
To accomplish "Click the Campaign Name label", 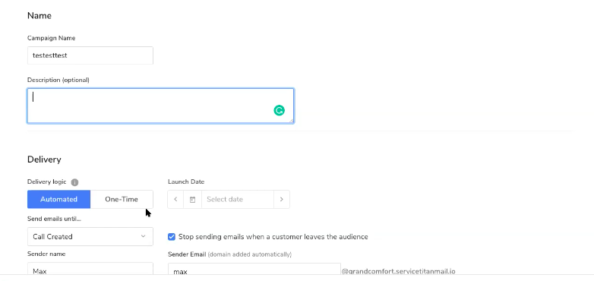I will [51, 38].
